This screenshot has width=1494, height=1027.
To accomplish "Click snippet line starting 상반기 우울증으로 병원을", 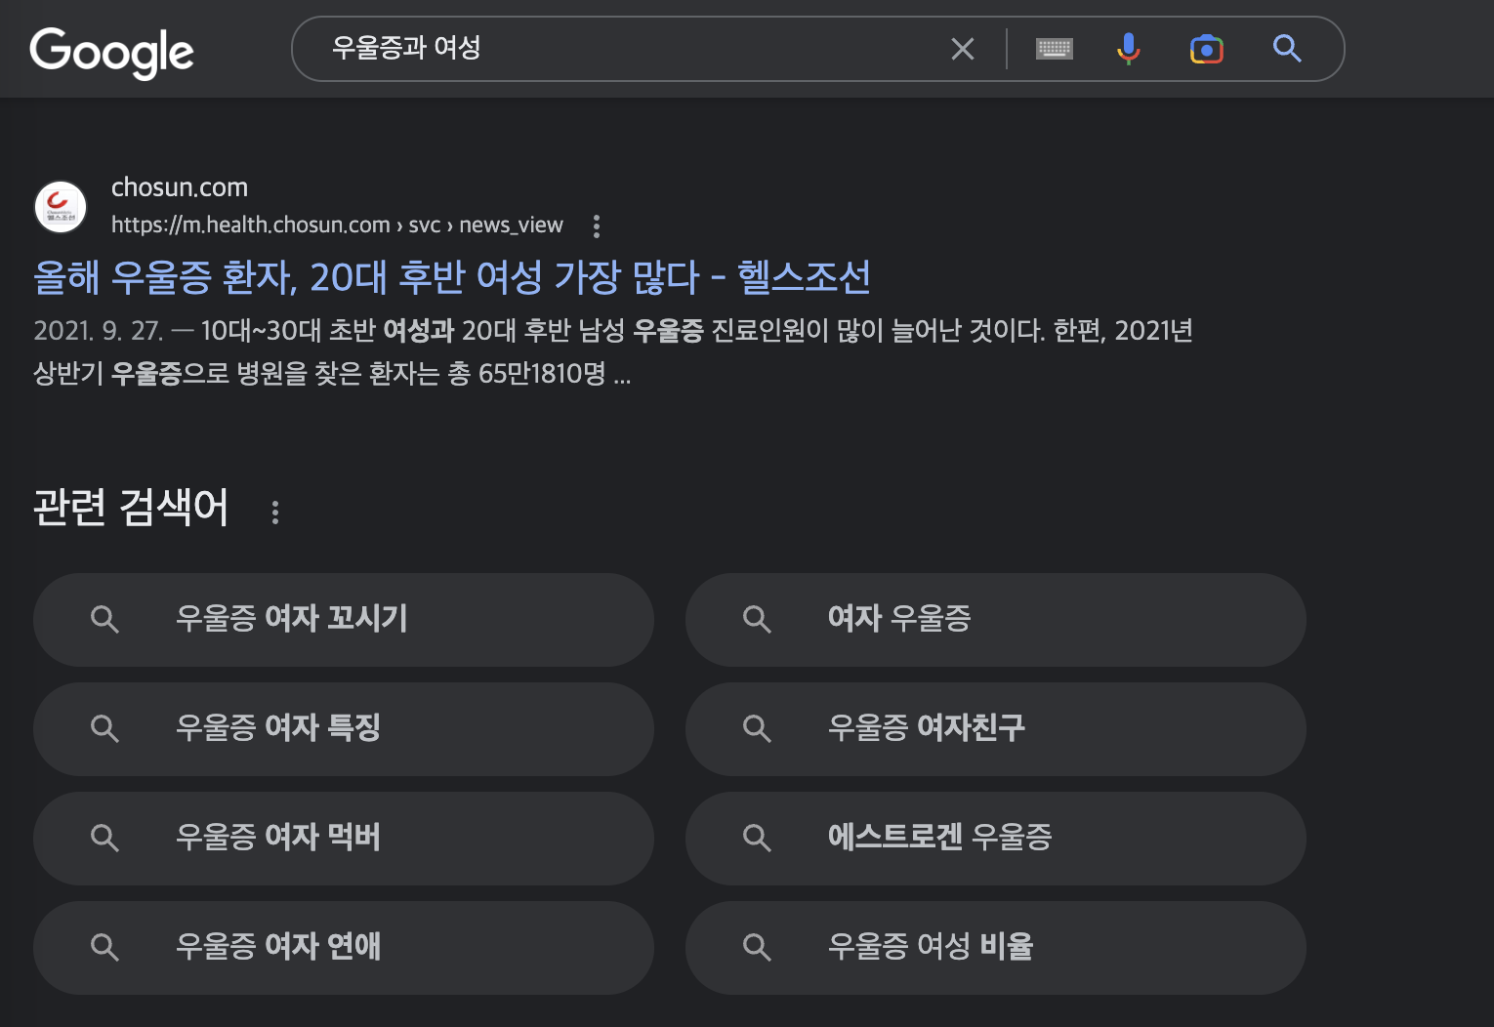I will [x=332, y=374].
